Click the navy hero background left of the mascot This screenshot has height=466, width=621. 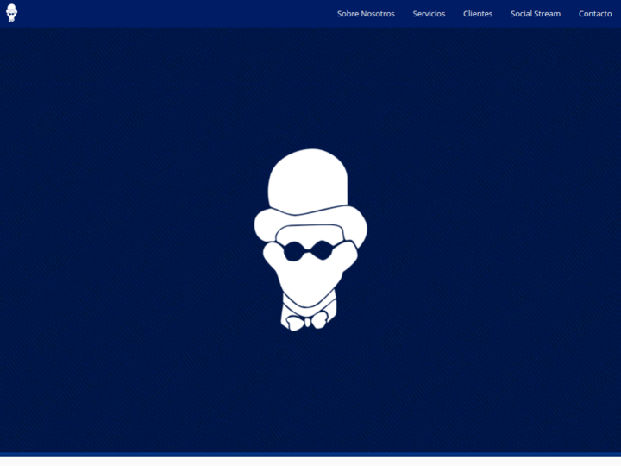tap(129, 242)
